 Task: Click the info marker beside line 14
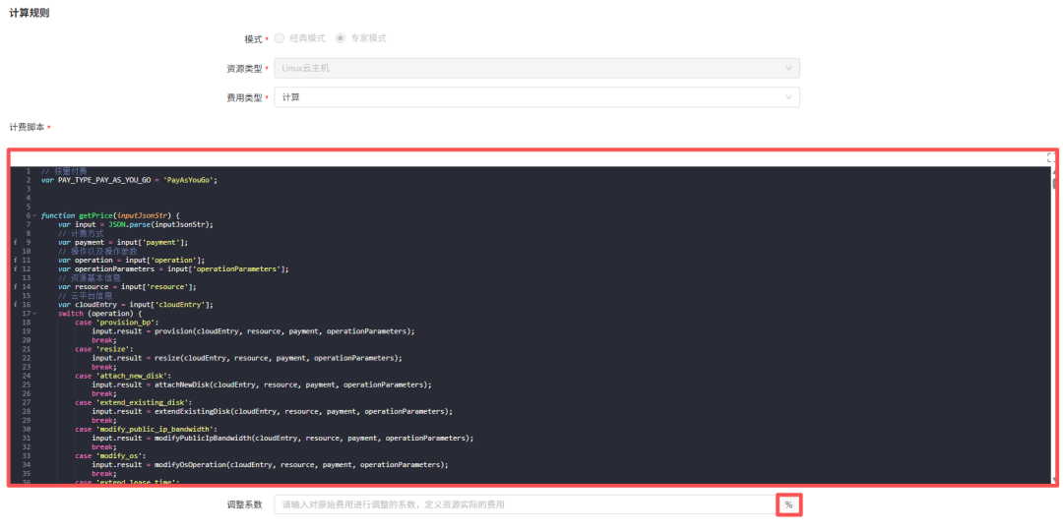(x=15, y=286)
